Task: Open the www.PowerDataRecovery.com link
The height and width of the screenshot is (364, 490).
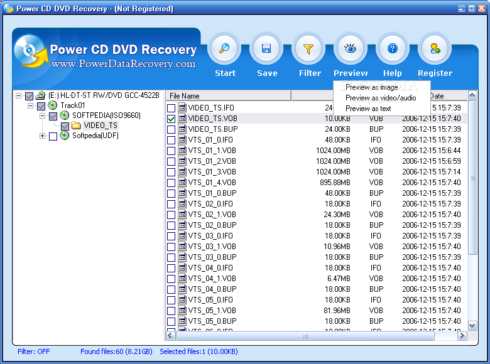Action: (x=123, y=63)
